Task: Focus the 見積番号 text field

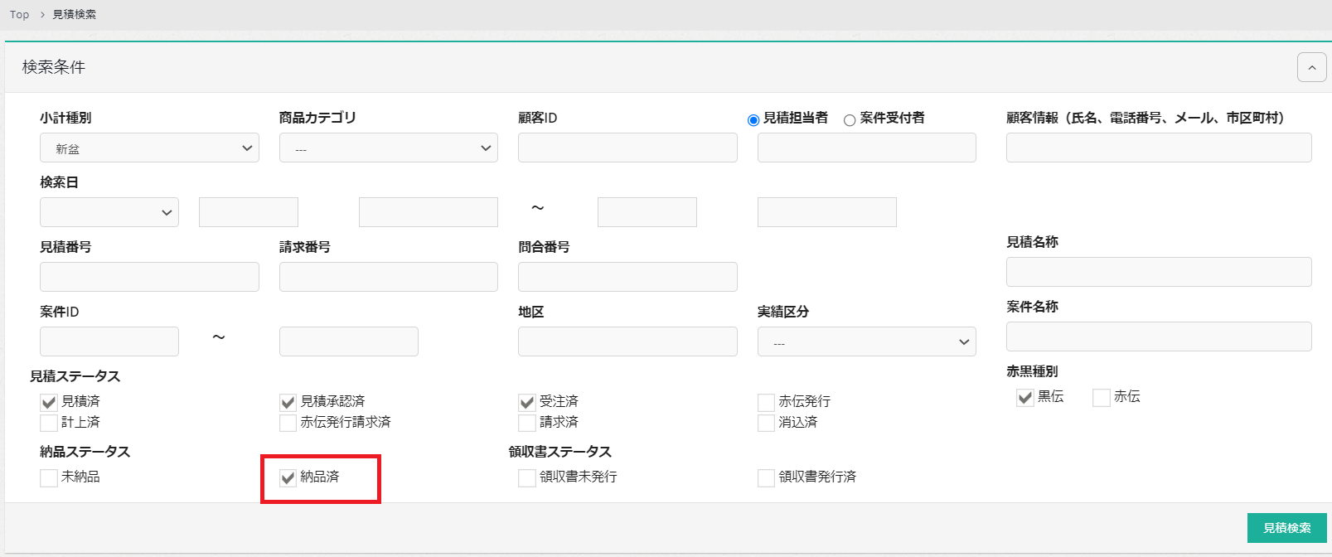Action: [x=149, y=277]
